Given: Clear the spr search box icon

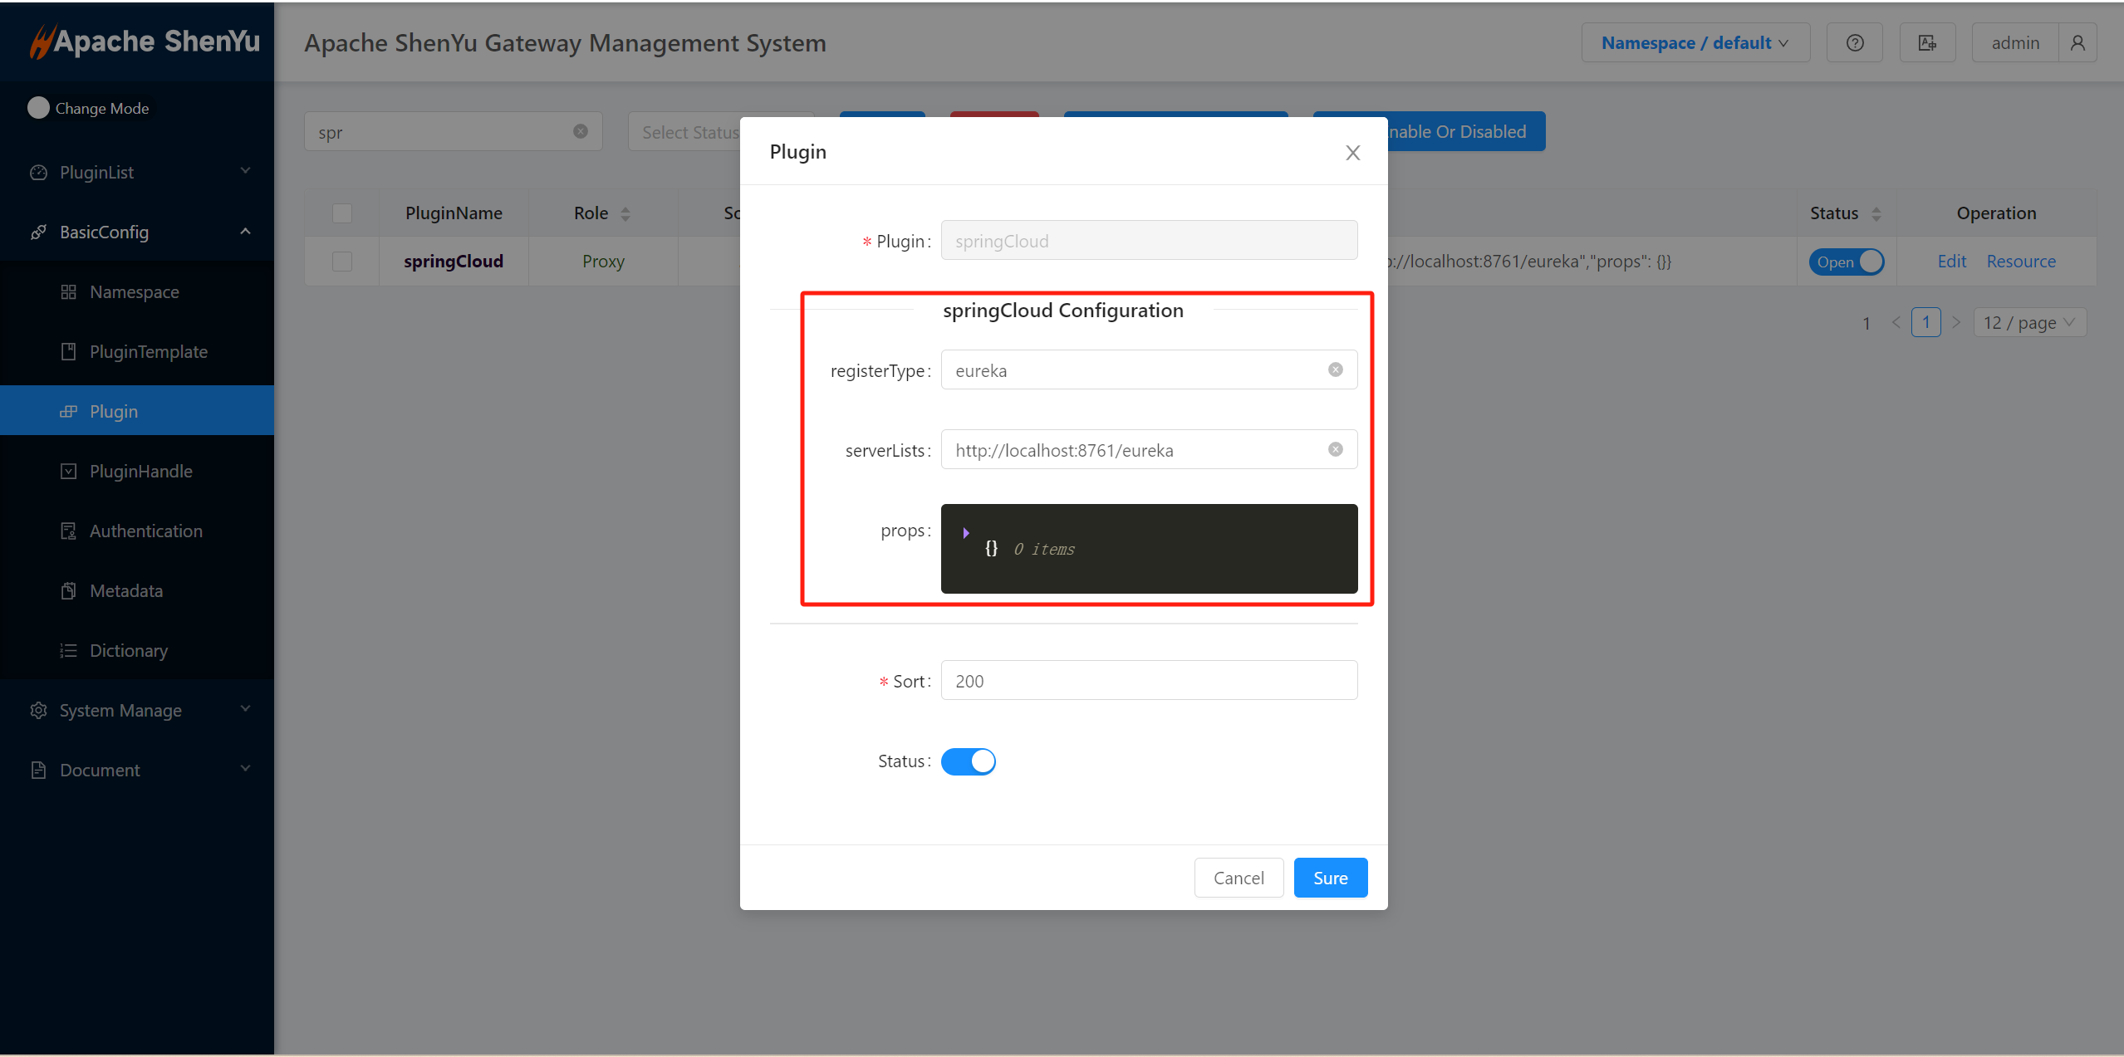Looking at the screenshot, I should click(581, 131).
